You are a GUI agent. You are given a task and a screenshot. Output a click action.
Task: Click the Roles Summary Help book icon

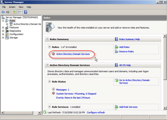click(116, 39)
